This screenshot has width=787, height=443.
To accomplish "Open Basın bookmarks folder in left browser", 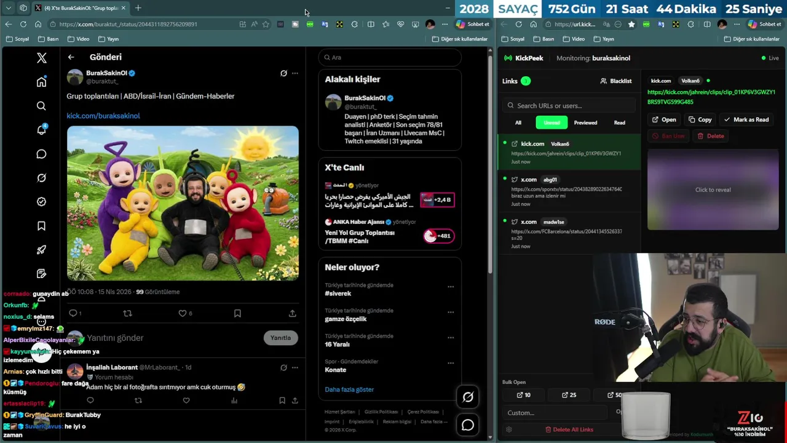I will [49, 39].
